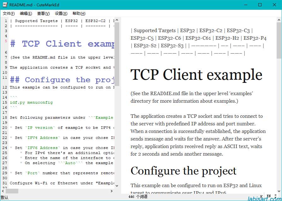Click the editor horizontal scrollbar thumb
This screenshot has width=282, height=201.
click(x=12, y=191)
